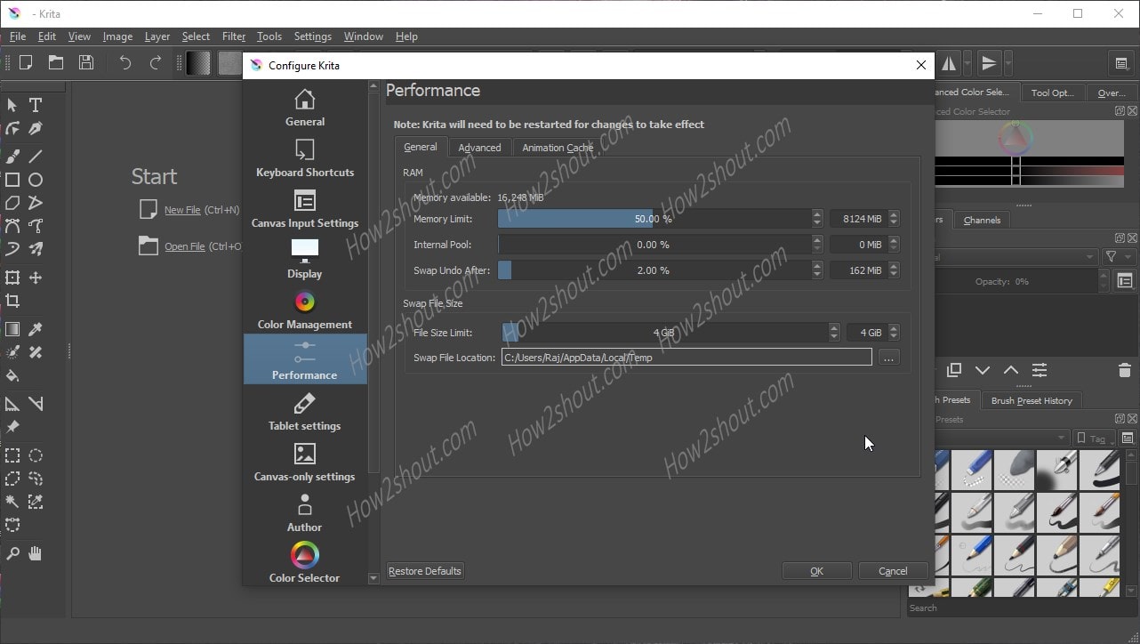
Task: Open the Display settings category
Action: click(305, 260)
